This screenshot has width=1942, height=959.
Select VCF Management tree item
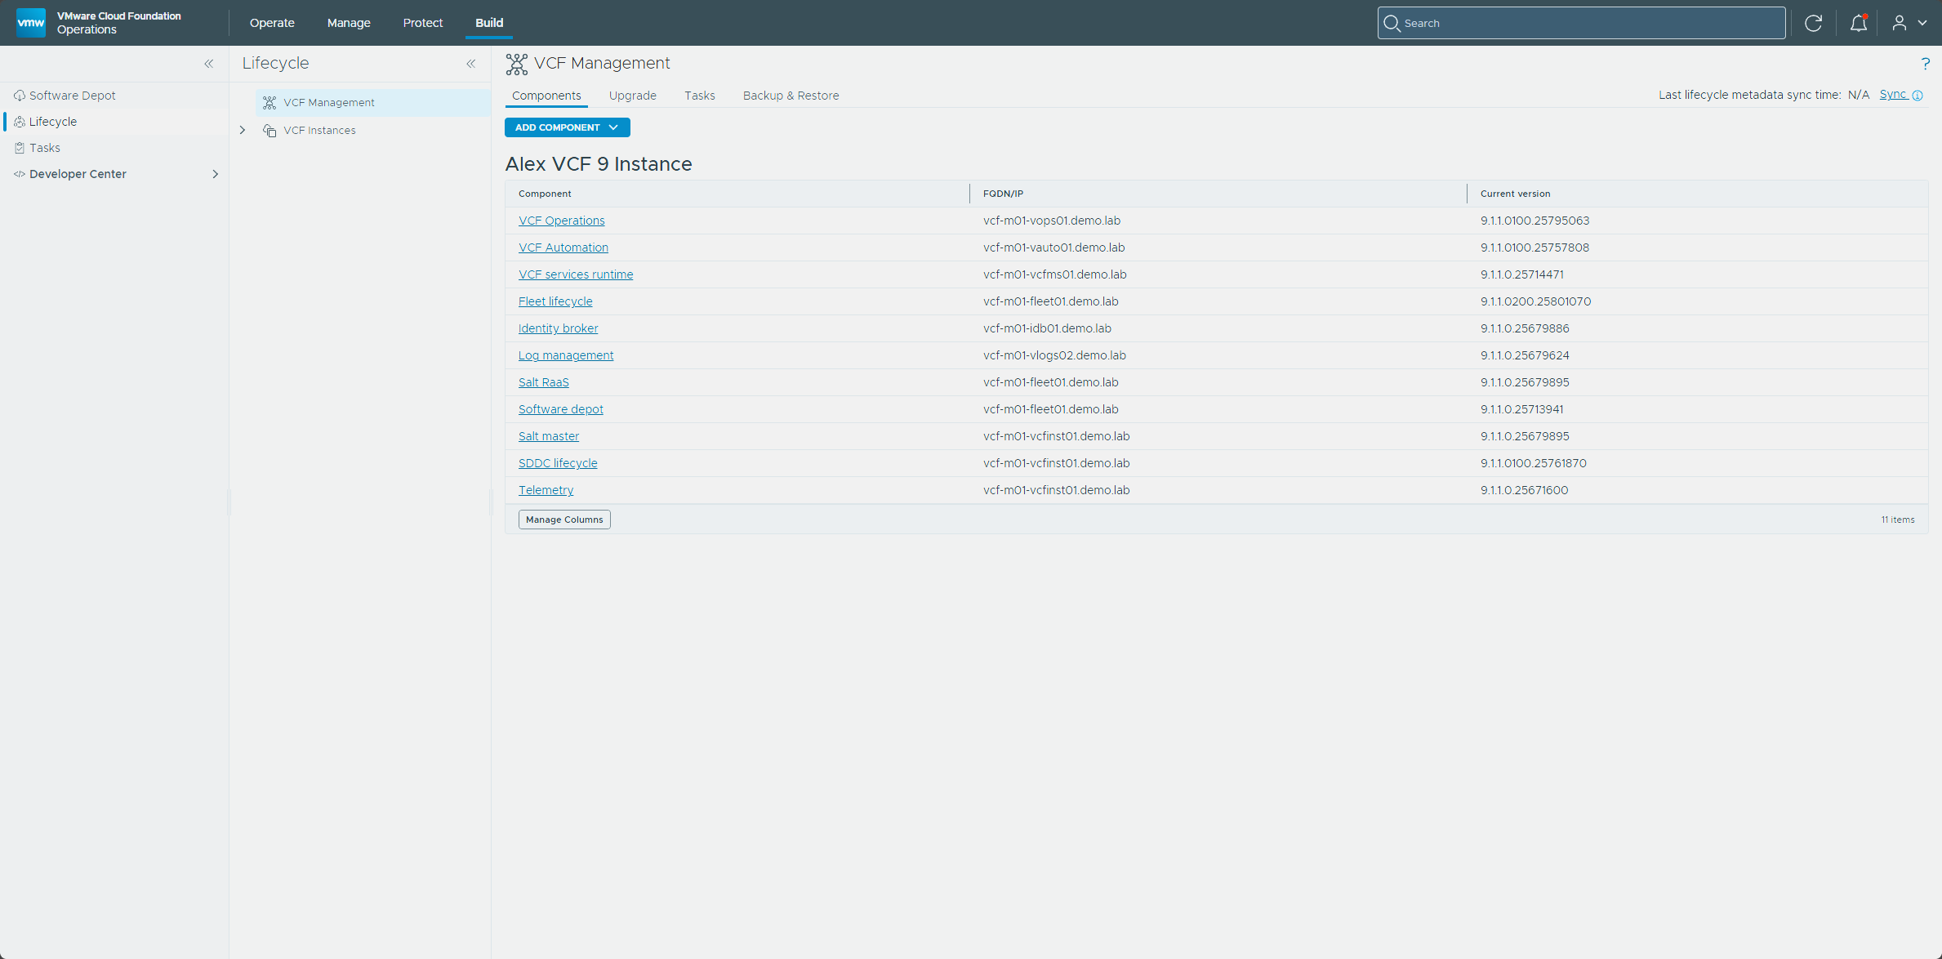click(x=328, y=102)
